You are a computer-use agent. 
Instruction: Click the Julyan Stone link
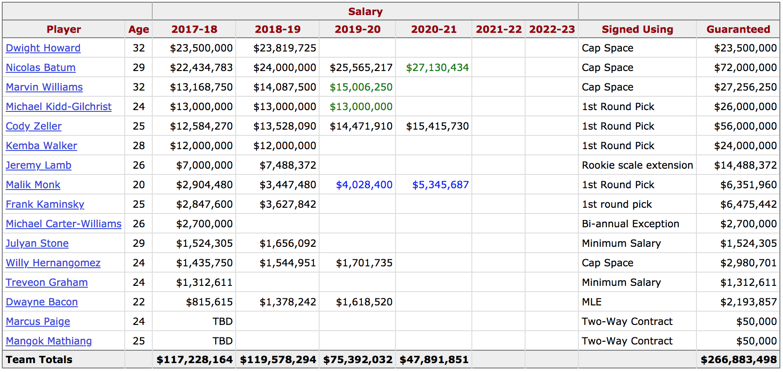coord(37,243)
